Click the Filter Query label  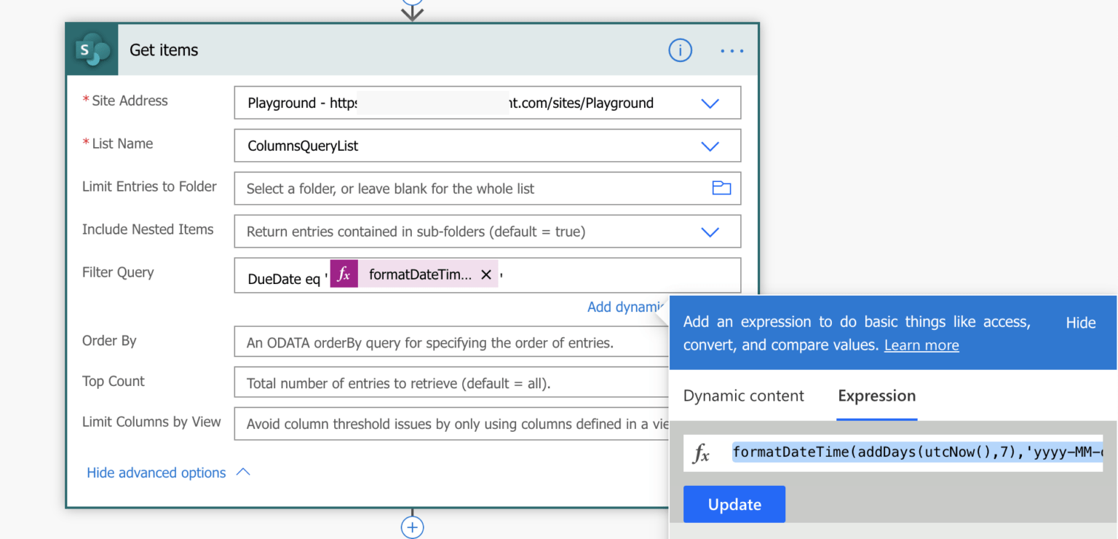pyautogui.click(x=118, y=272)
